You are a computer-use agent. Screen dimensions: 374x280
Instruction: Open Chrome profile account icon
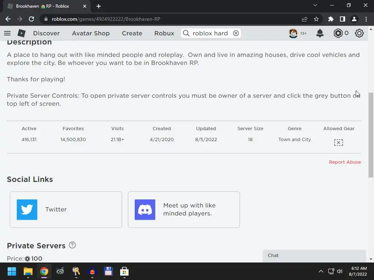click(x=354, y=19)
